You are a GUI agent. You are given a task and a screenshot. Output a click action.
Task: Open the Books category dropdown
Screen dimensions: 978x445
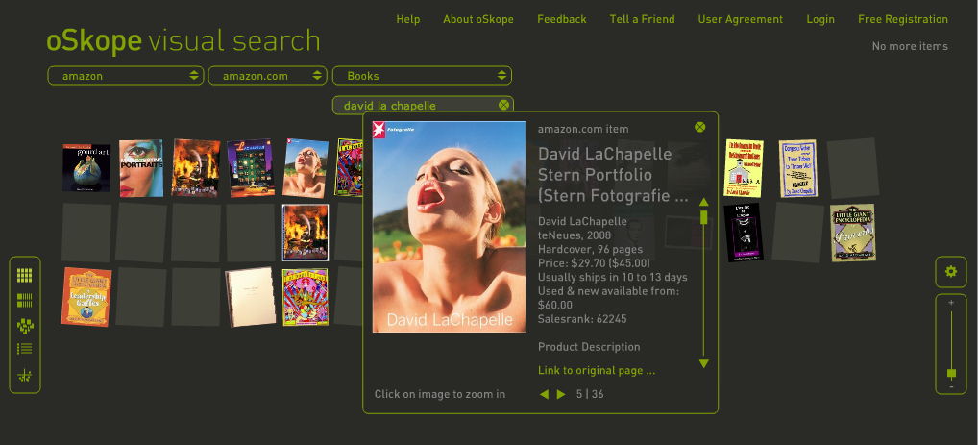pyautogui.click(x=422, y=76)
